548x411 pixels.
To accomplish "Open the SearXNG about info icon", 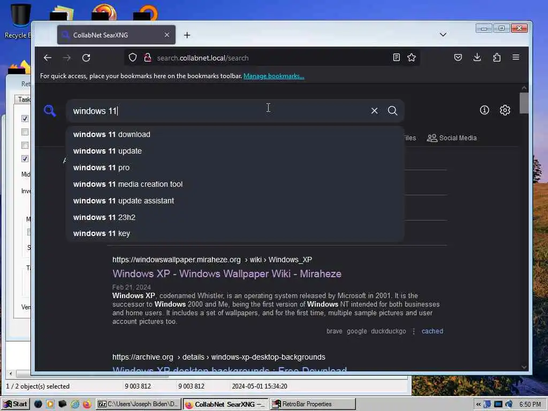I will click(x=484, y=110).
